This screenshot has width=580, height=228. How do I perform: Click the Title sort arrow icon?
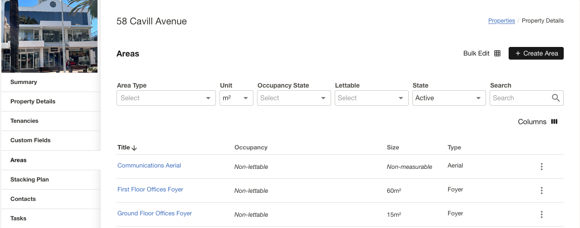134,148
